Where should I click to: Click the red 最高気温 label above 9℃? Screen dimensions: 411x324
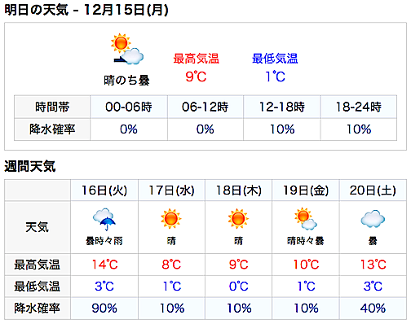(x=196, y=59)
